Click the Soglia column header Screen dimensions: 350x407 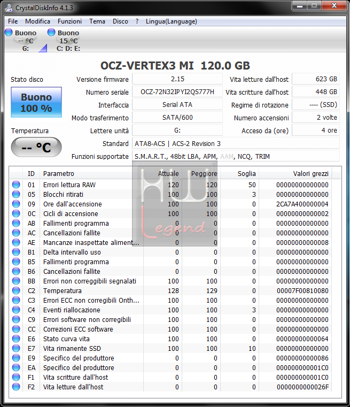point(239,173)
